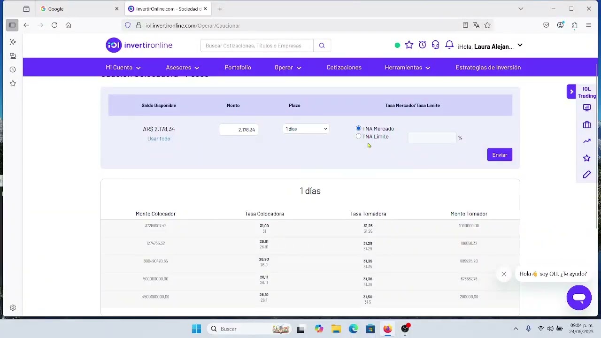Toggle reader view icon
This screenshot has width=601, height=338.
[465, 25]
